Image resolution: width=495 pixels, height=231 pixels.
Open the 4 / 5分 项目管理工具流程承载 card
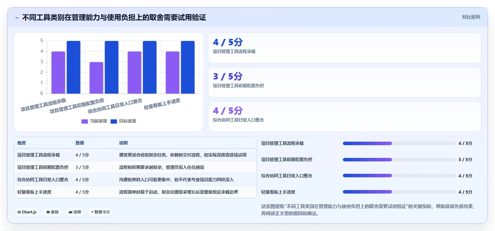pos(345,48)
